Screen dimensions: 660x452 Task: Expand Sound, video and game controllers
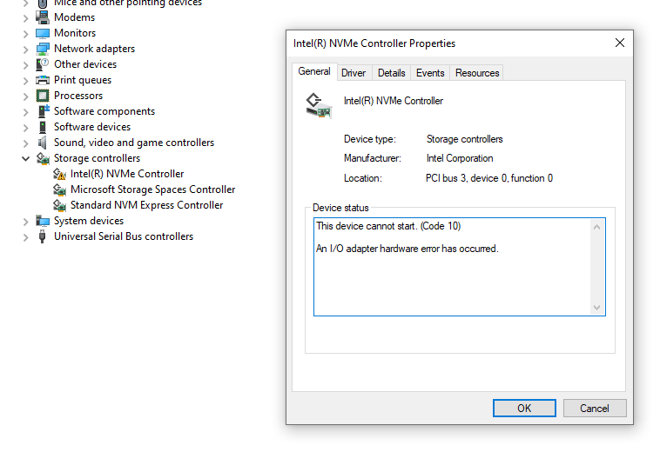coord(25,143)
